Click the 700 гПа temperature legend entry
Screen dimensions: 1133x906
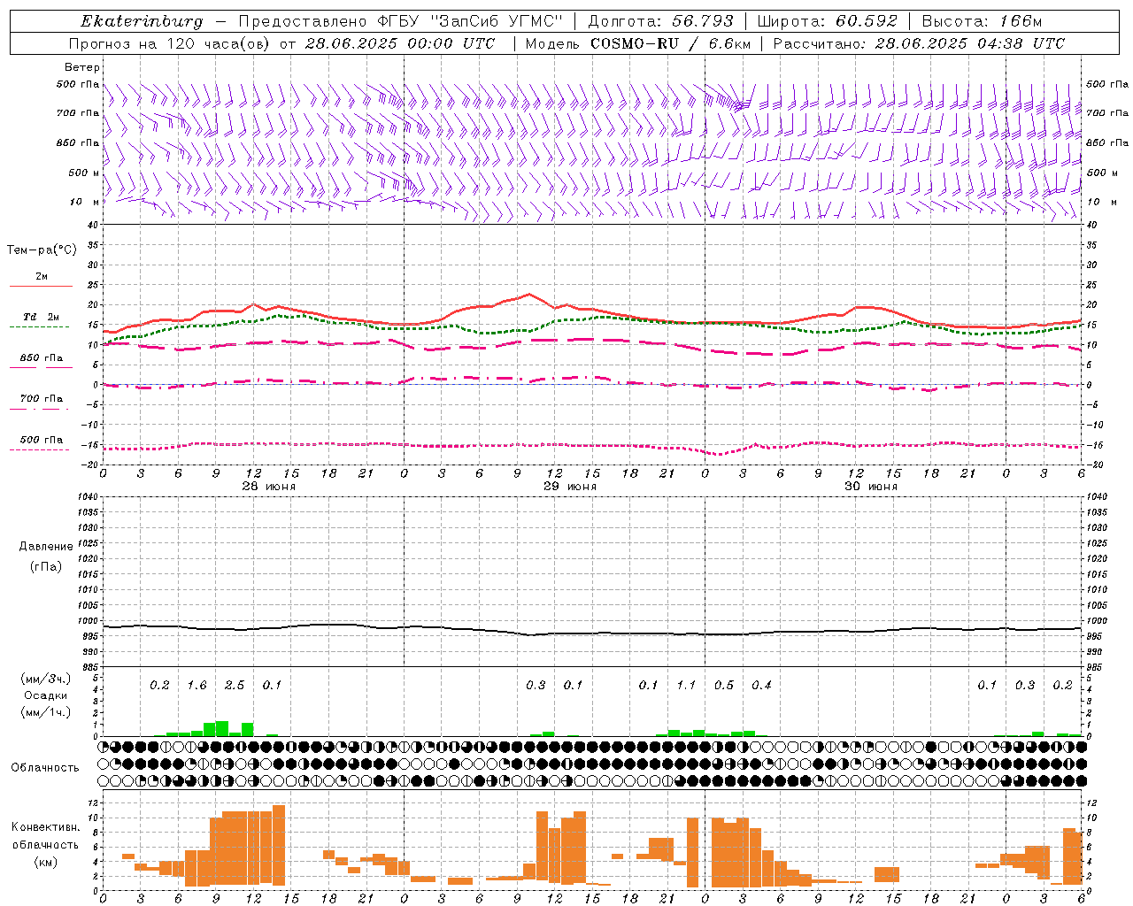pyautogui.click(x=41, y=402)
